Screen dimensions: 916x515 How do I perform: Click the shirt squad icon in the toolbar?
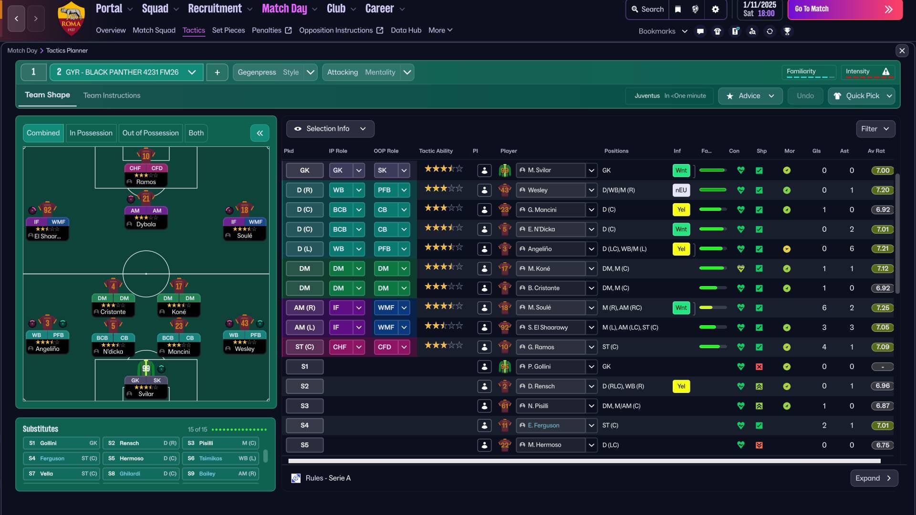coord(717,31)
